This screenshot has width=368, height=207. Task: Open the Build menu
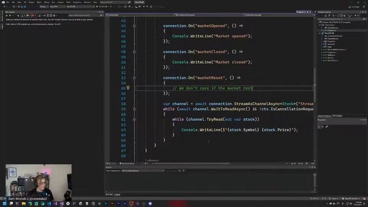pyautogui.click(x=39, y=2)
